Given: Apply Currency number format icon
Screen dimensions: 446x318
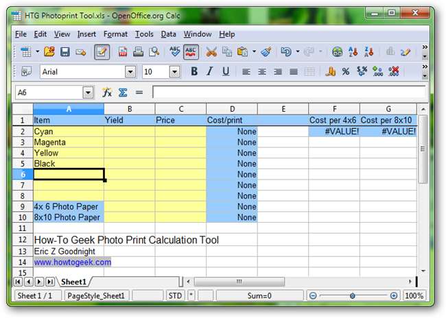Looking at the screenshot, I should (x=330, y=71).
